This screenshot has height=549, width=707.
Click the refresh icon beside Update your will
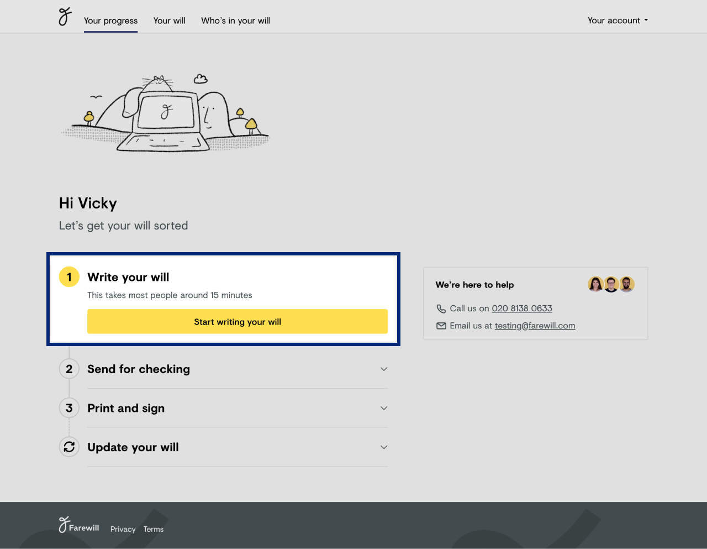pos(69,447)
